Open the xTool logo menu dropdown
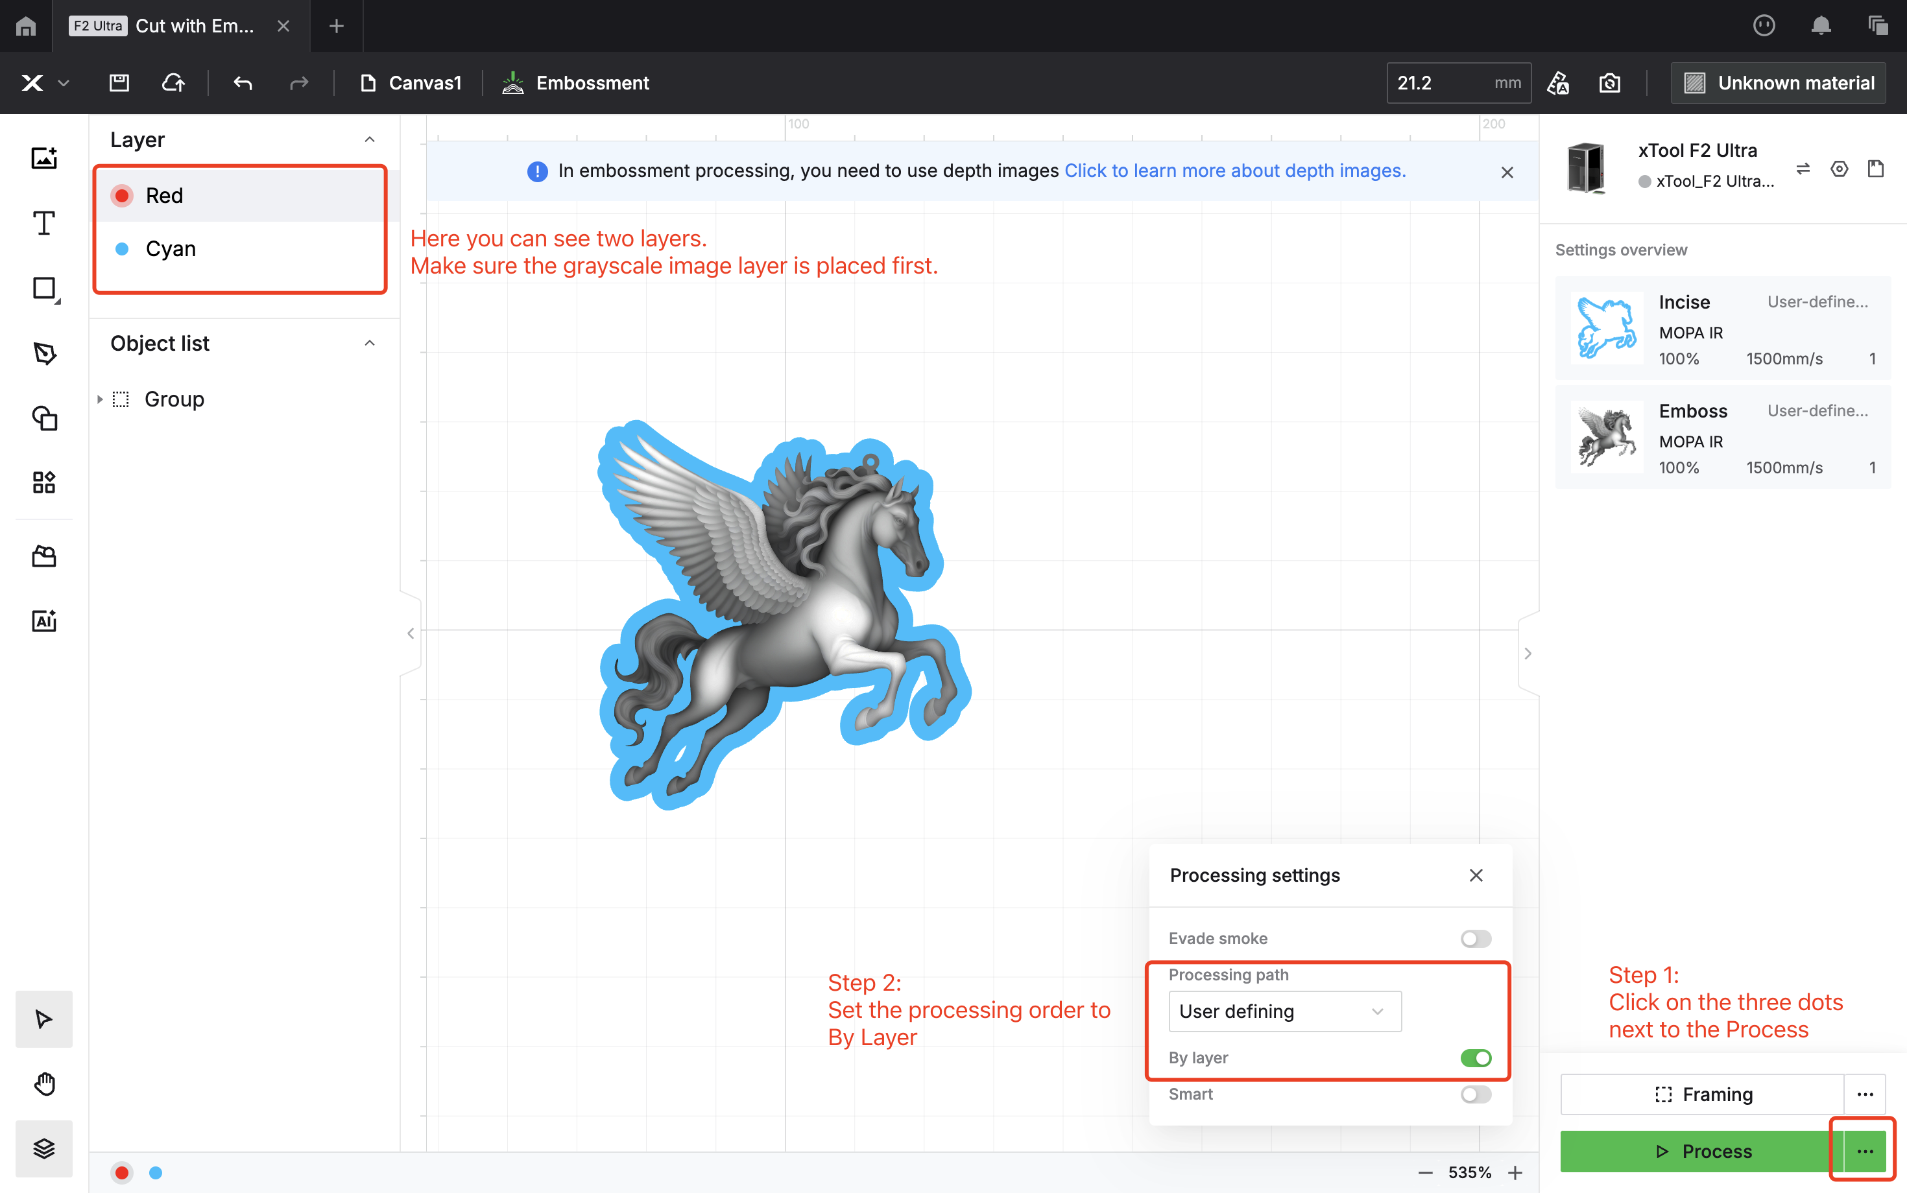 click(45, 83)
